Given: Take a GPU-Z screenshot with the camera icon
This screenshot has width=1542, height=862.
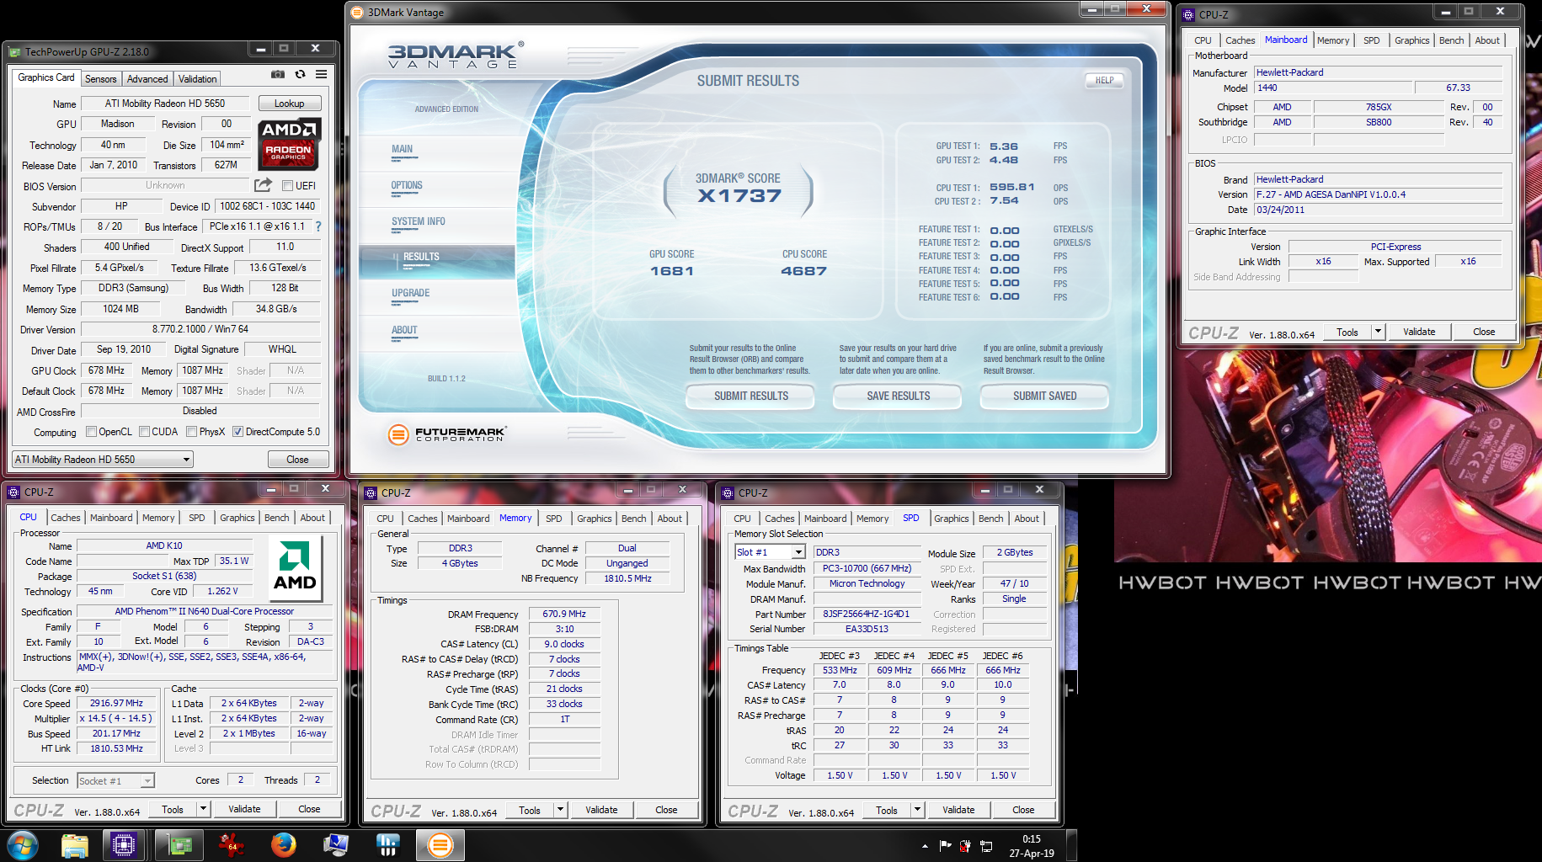Looking at the screenshot, I should coord(277,75).
